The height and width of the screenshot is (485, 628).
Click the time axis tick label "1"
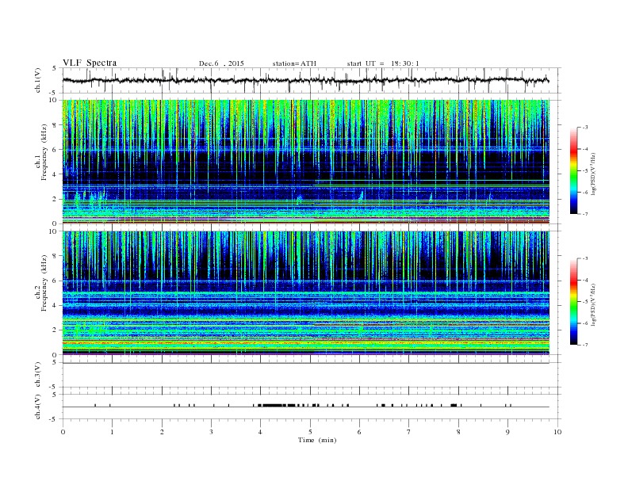click(112, 432)
